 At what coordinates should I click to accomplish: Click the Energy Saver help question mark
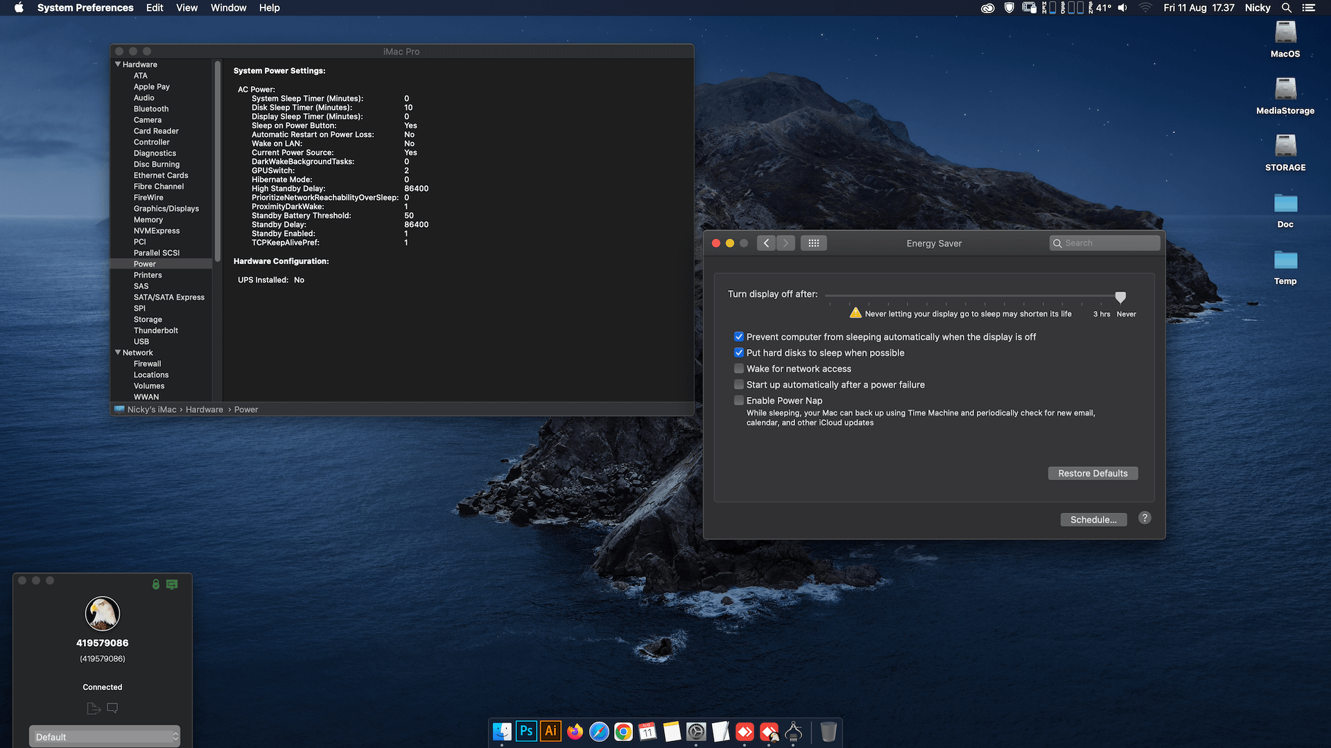pos(1145,518)
